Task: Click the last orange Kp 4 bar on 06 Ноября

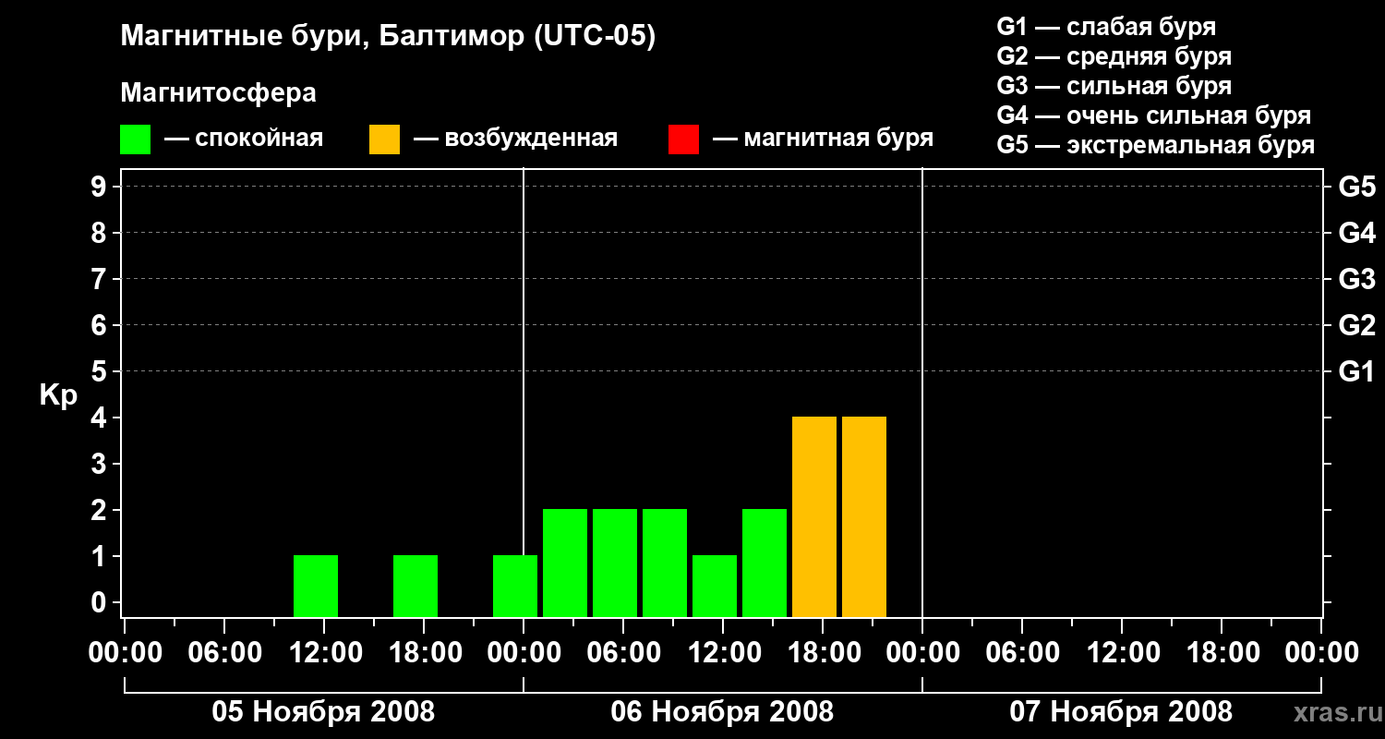Action: click(x=864, y=517)
